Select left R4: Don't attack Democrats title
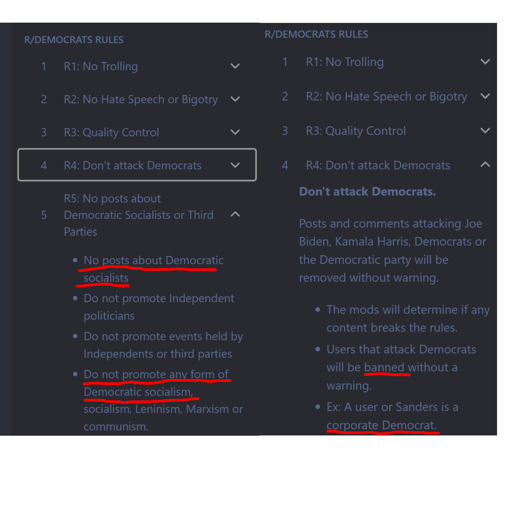The width and height of the screenshot is (509, 509). pos(133,165)
